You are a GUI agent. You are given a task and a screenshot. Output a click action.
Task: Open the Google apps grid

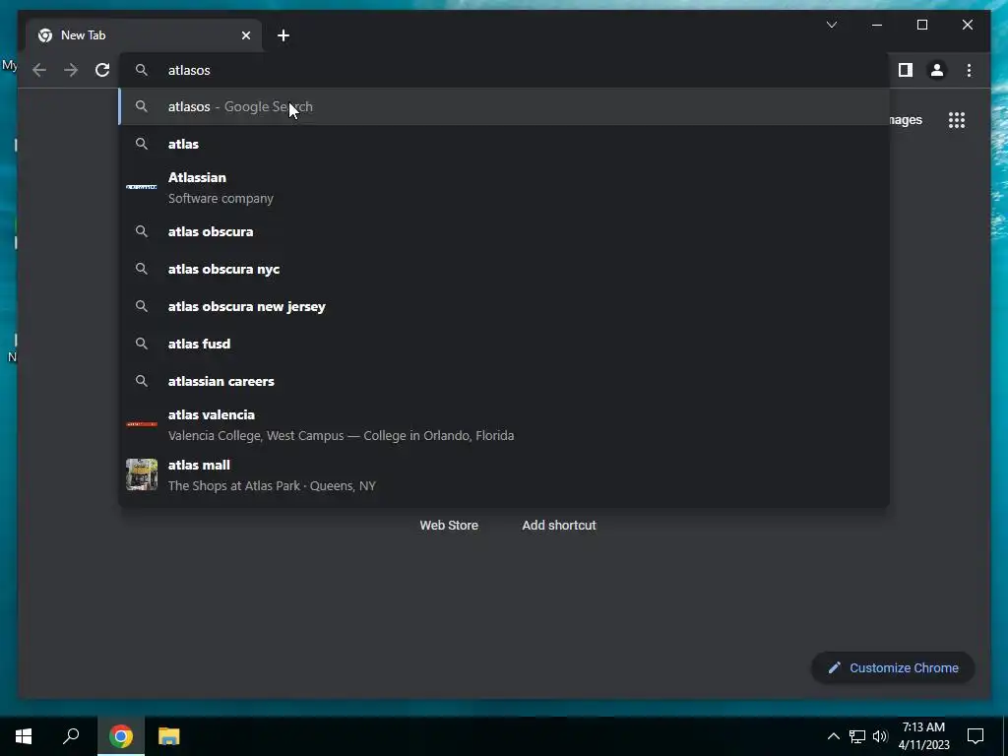tap(957, 119)
